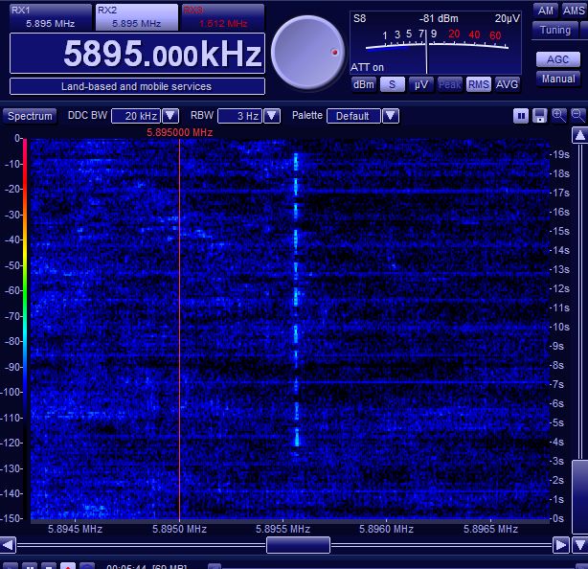Select the RX2 receiver tab
The height and width of the screenshot is (569, 588).
(135, 15)
